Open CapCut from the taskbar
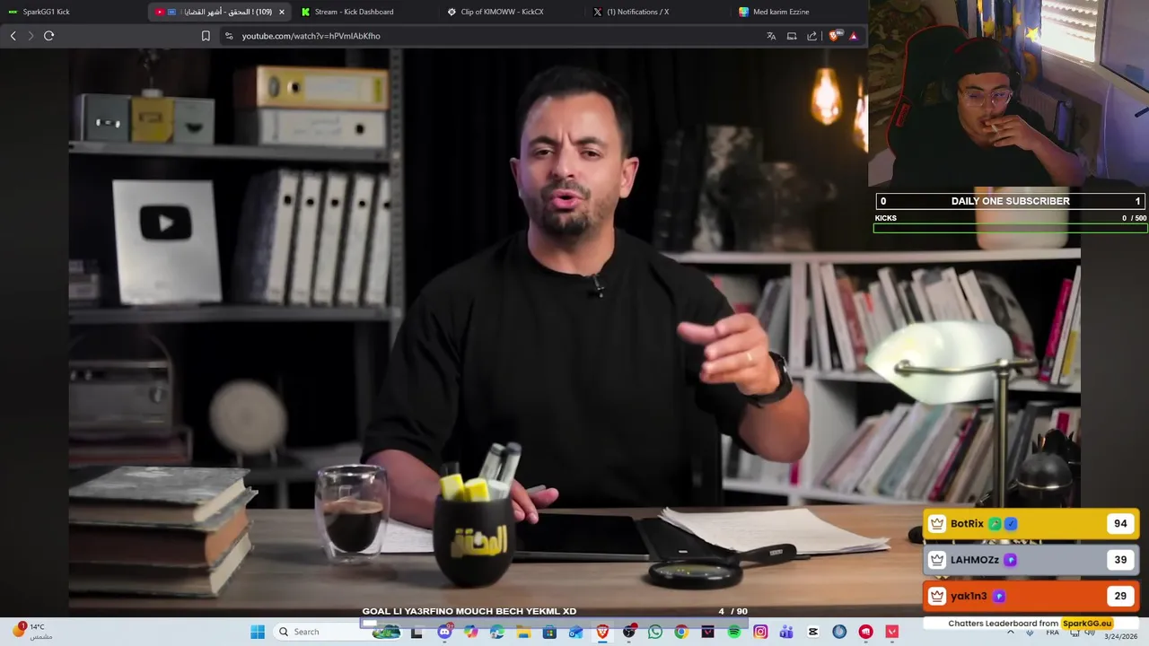 click(x=812, y=632)
